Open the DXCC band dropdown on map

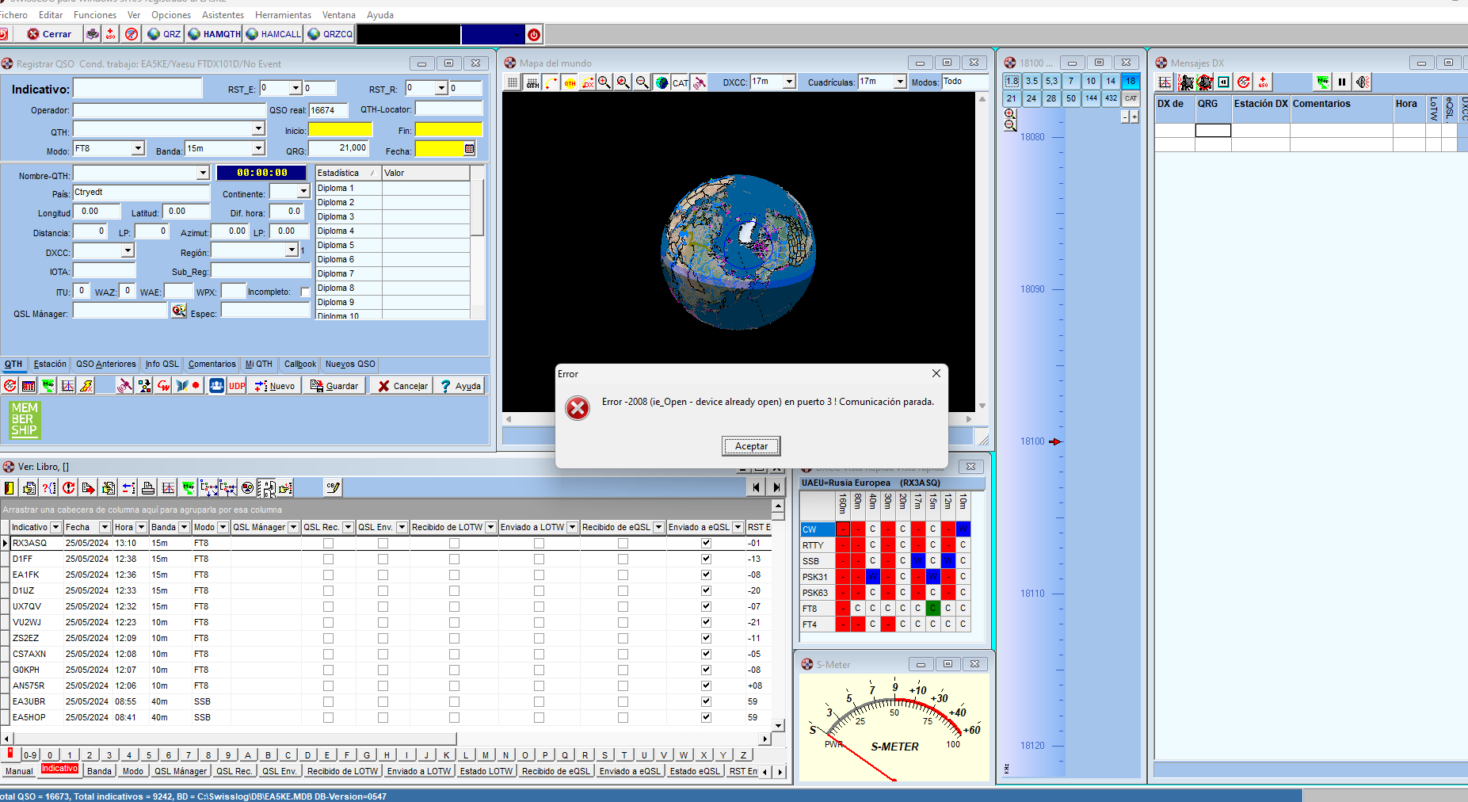point(788,82)
